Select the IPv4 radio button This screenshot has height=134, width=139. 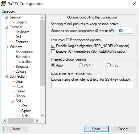click(81, 65)
